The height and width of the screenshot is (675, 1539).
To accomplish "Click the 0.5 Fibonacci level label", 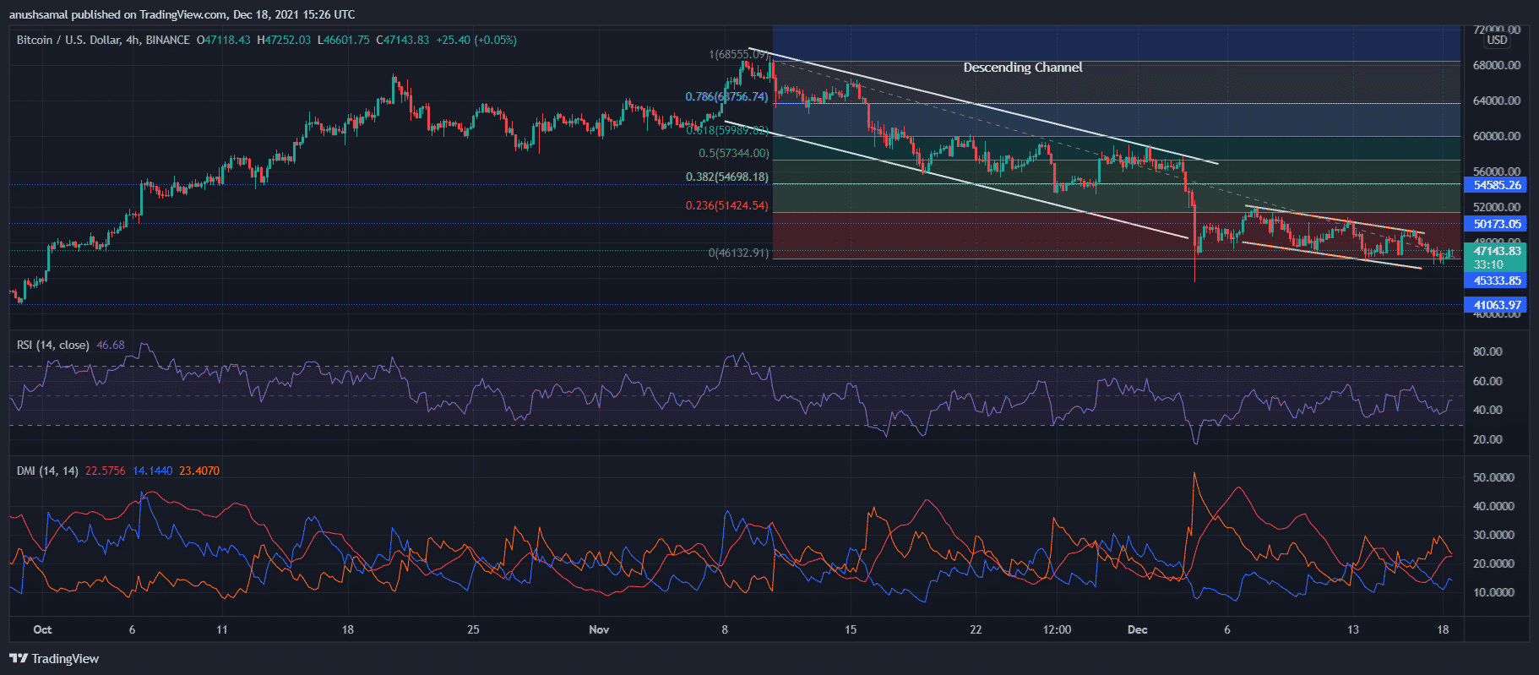I will pyautogui.click(x=733, y=153).
